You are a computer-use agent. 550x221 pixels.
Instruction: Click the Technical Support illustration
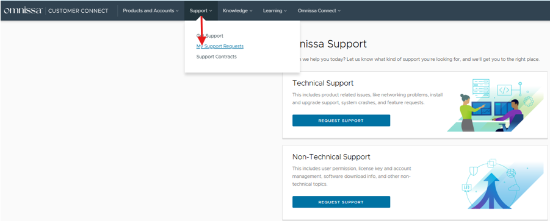coord(494,105)
